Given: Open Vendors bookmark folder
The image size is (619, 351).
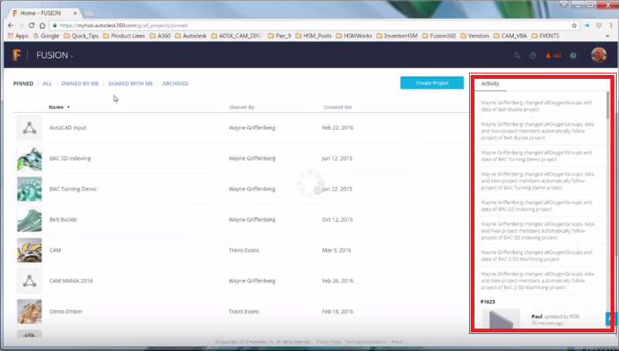Looking at the screenshot, I should tap(475, 36).
